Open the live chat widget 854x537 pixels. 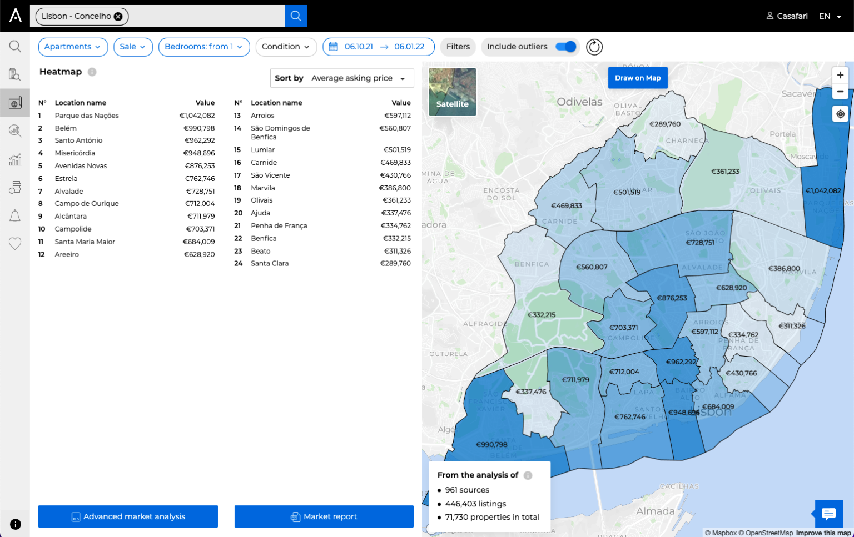point(828,514)
